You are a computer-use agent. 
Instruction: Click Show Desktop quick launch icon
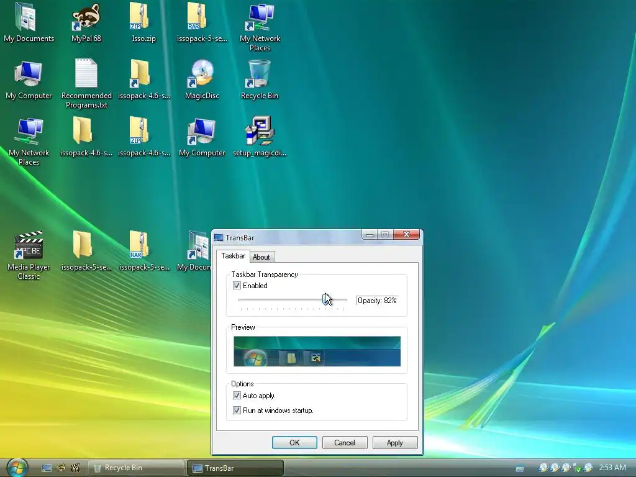click(46, 468)
